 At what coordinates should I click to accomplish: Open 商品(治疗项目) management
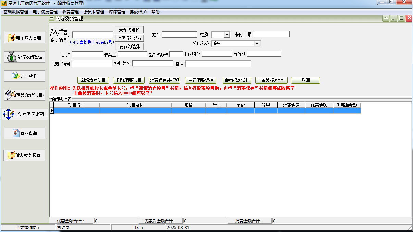24,95
